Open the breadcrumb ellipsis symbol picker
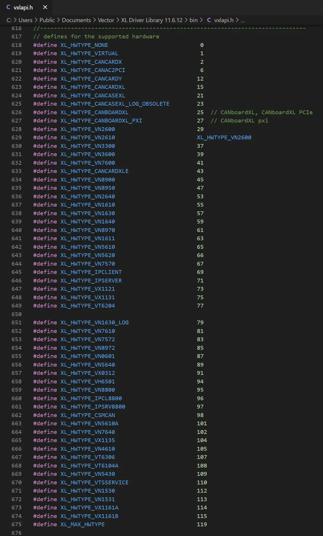Screen dimensions: 323x536 [242, 20]
